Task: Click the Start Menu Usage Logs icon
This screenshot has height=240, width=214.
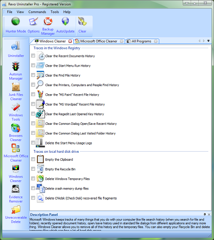Action: pos(41,143)
